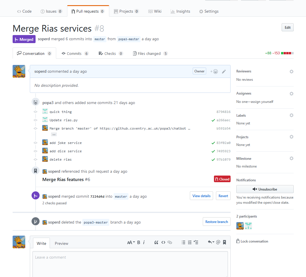Viewport: 306px width, 277px height.
Task: Open the text size formatting dropdown
Action: (x=131, y=242)
